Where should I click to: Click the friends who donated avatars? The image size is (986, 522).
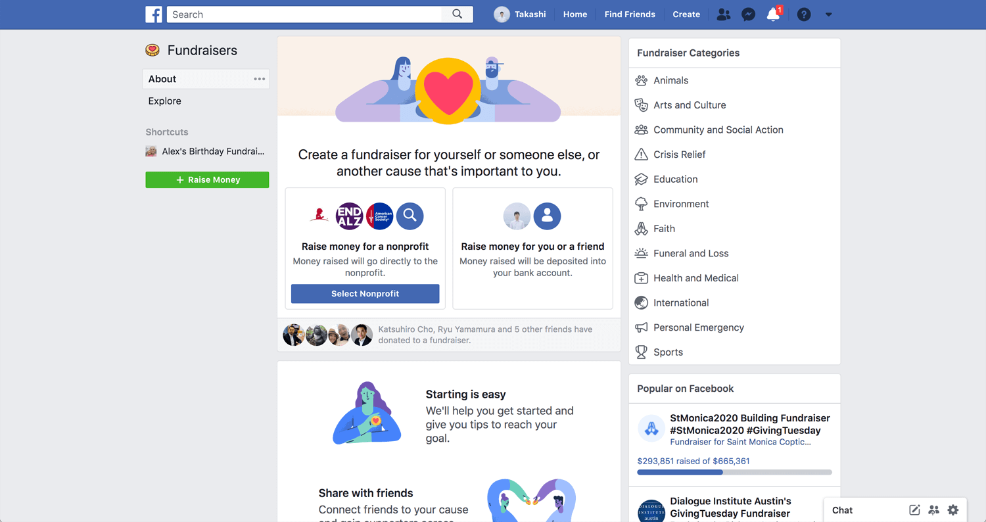coord(327,335)
